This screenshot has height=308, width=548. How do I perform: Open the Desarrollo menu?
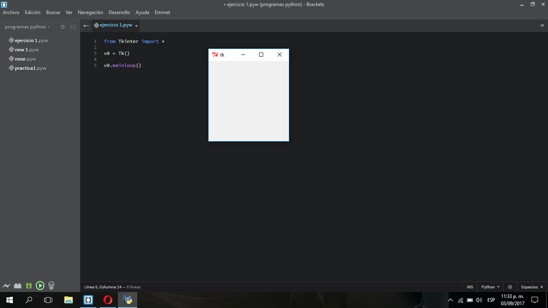[119, 12]
